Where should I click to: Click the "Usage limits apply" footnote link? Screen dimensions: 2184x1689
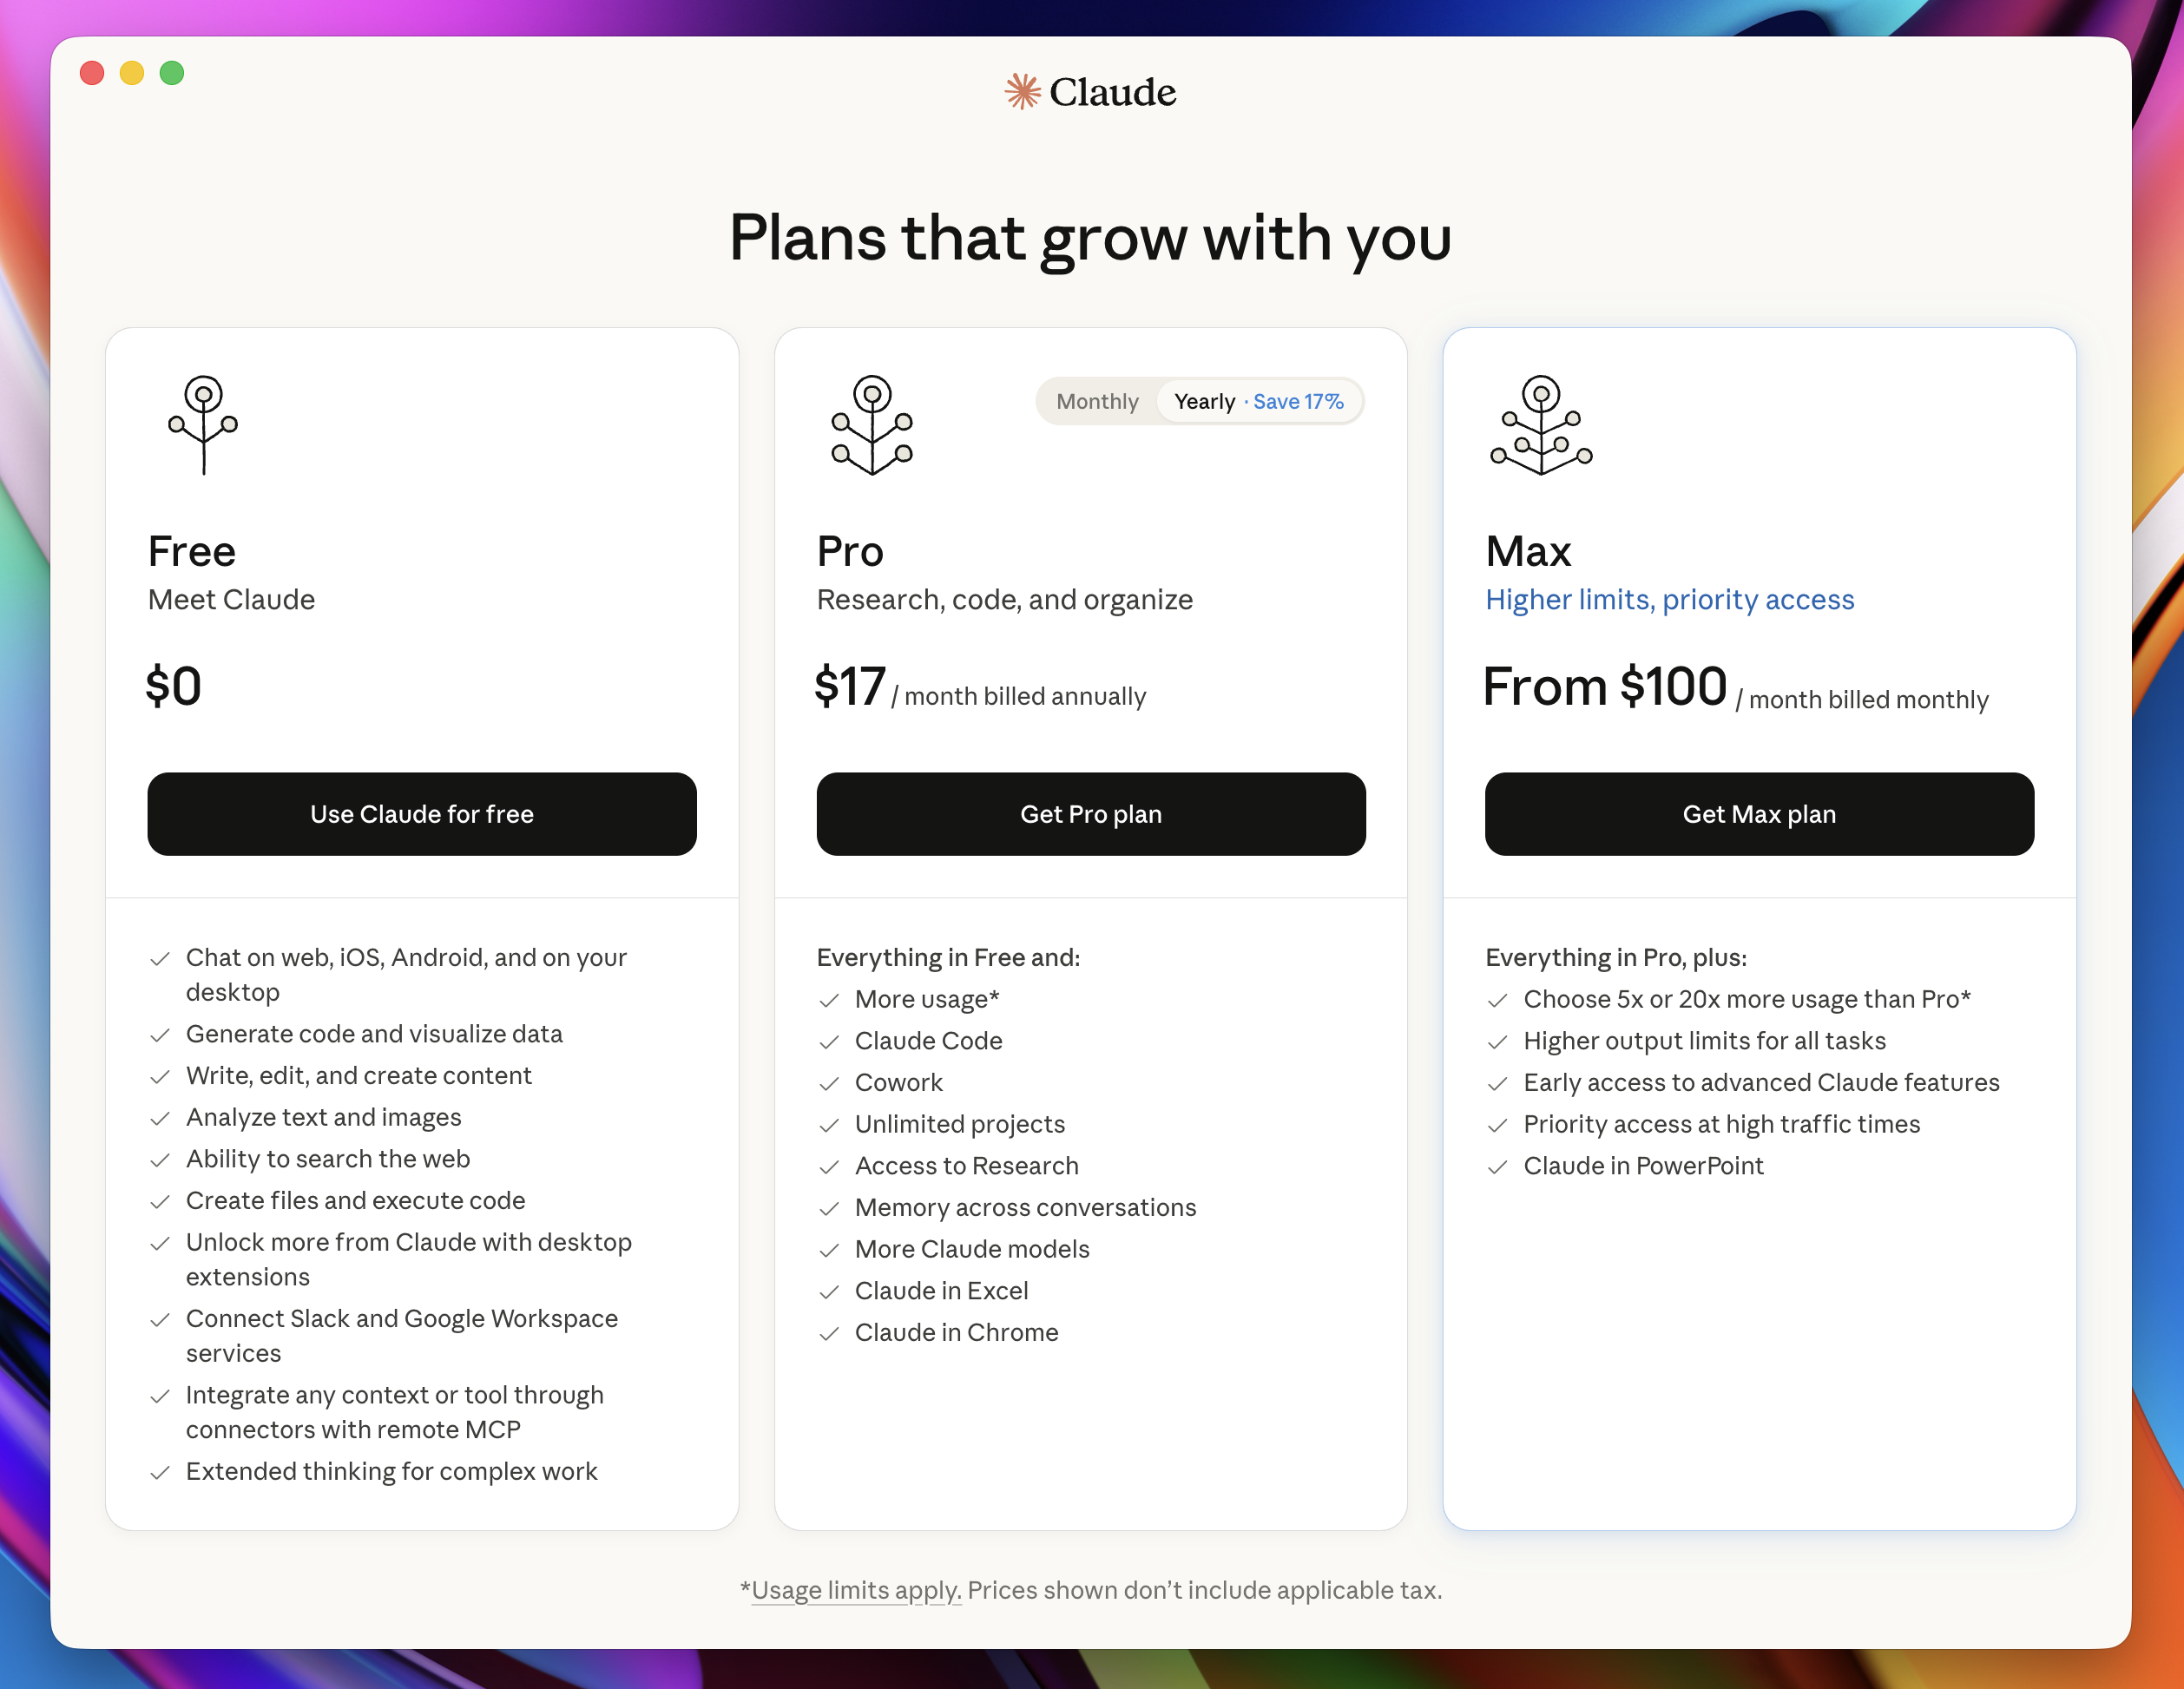(x=854, y=1590)
